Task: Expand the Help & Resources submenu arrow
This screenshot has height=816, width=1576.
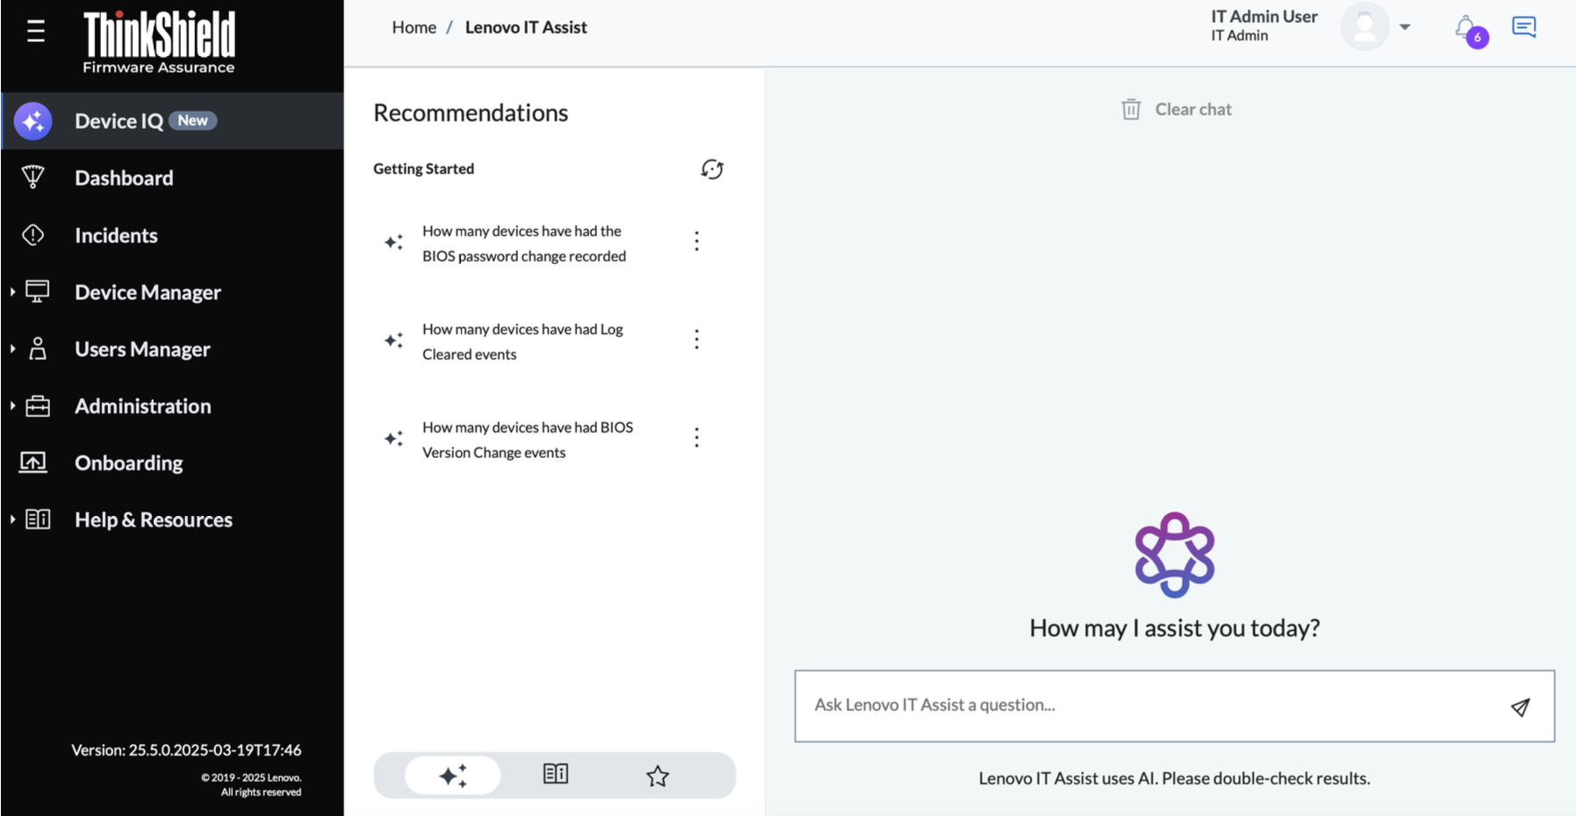Action: [x=12, y=519]
